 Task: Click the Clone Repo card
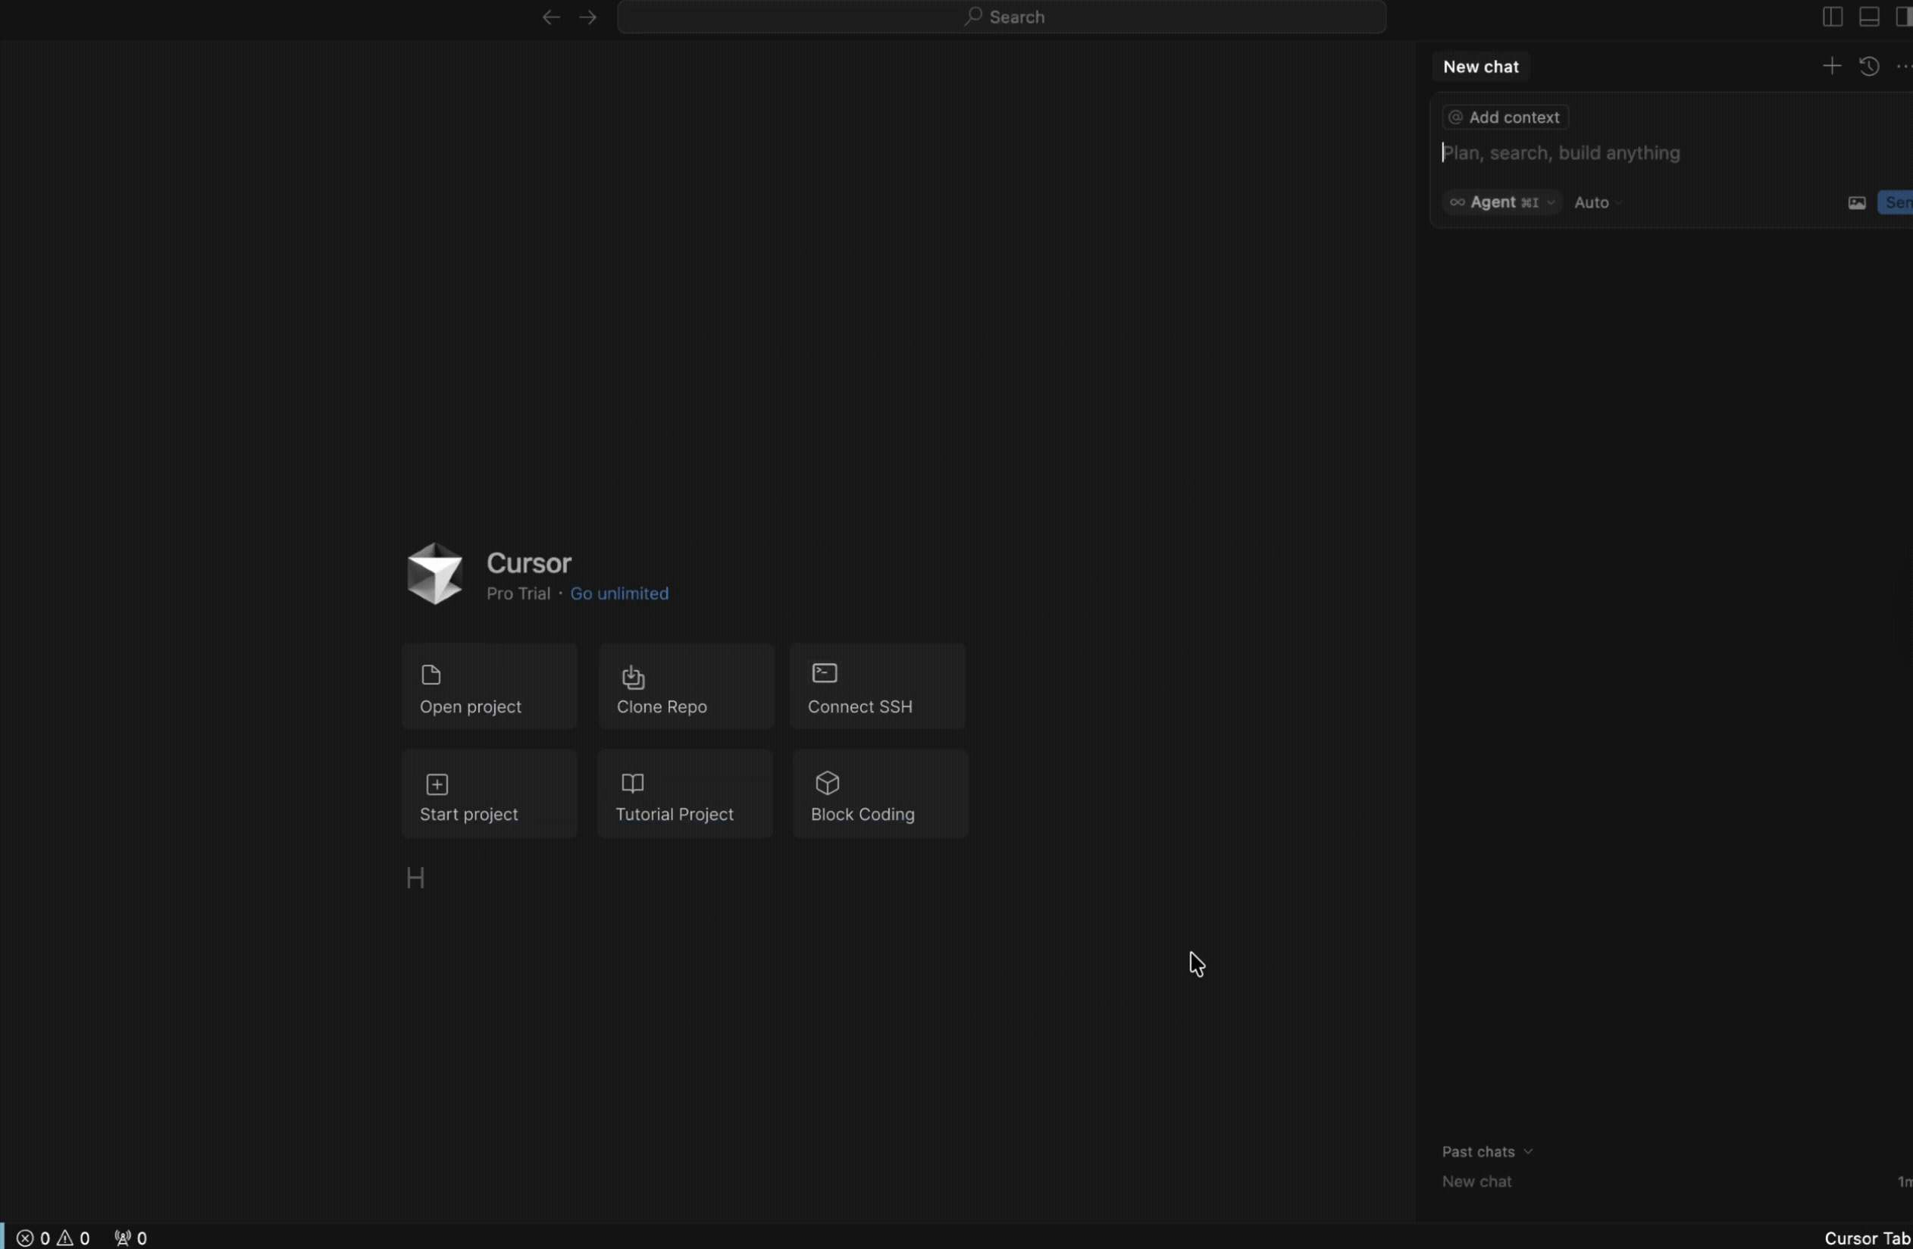(686, 687)
